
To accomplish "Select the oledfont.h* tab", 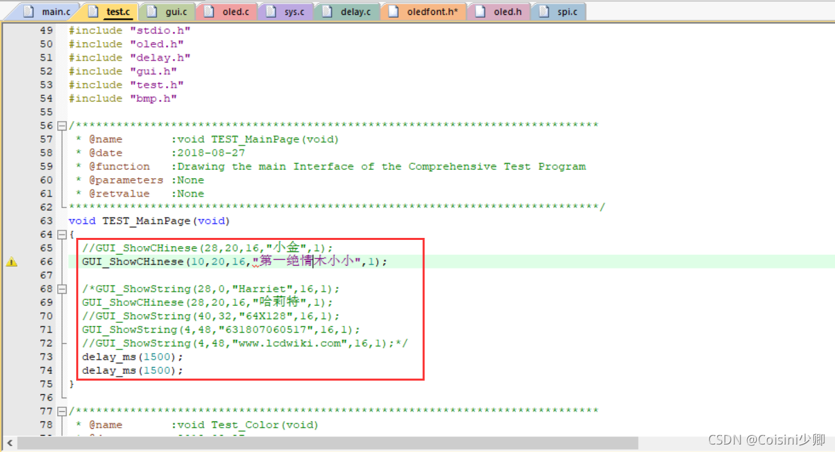I will 425,12.
